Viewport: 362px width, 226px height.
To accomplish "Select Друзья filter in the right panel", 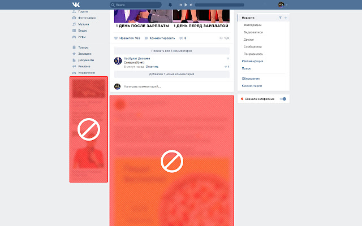I will click(x=248, y=40).
